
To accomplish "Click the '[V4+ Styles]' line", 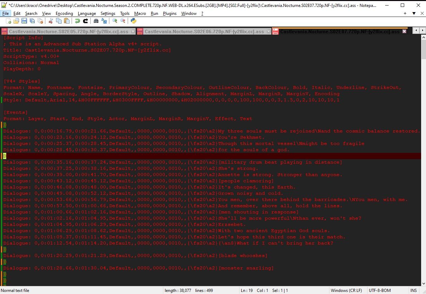I will (x=22, y=81).
